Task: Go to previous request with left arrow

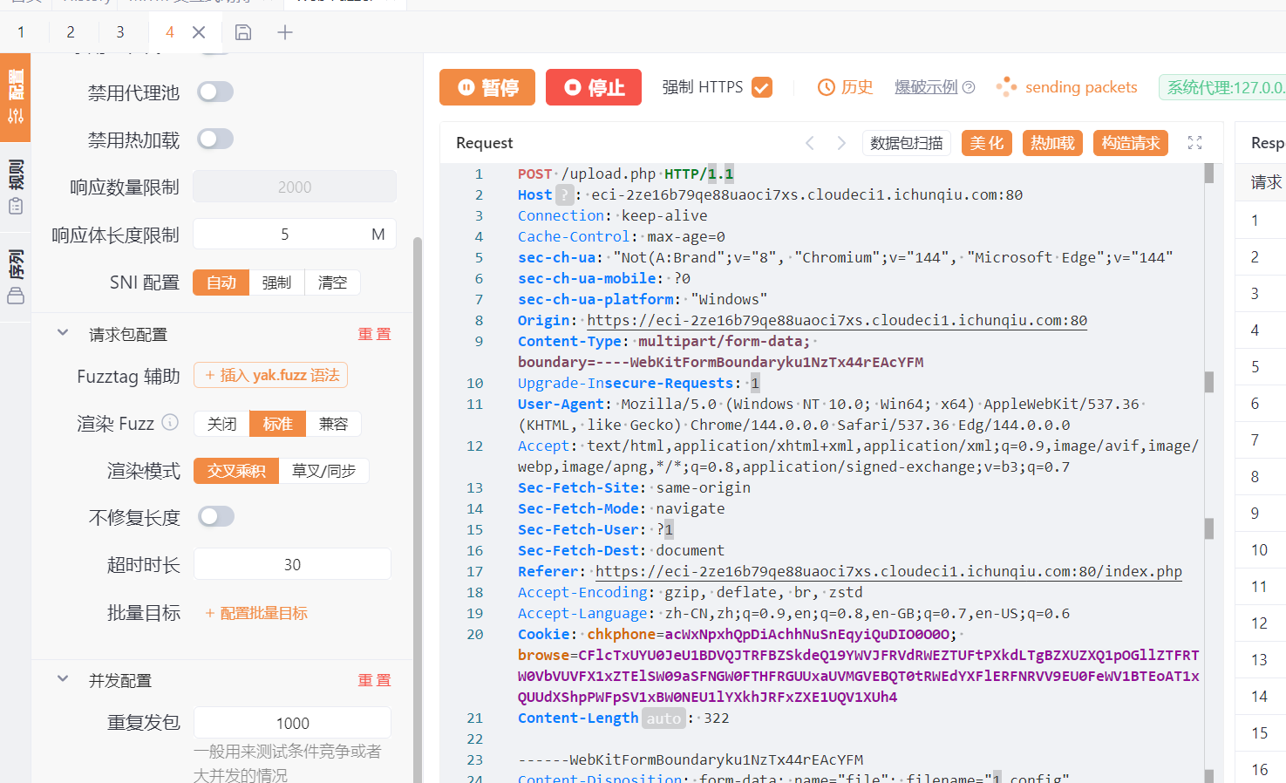Action: pyautogui.click(x=810, y=143)
